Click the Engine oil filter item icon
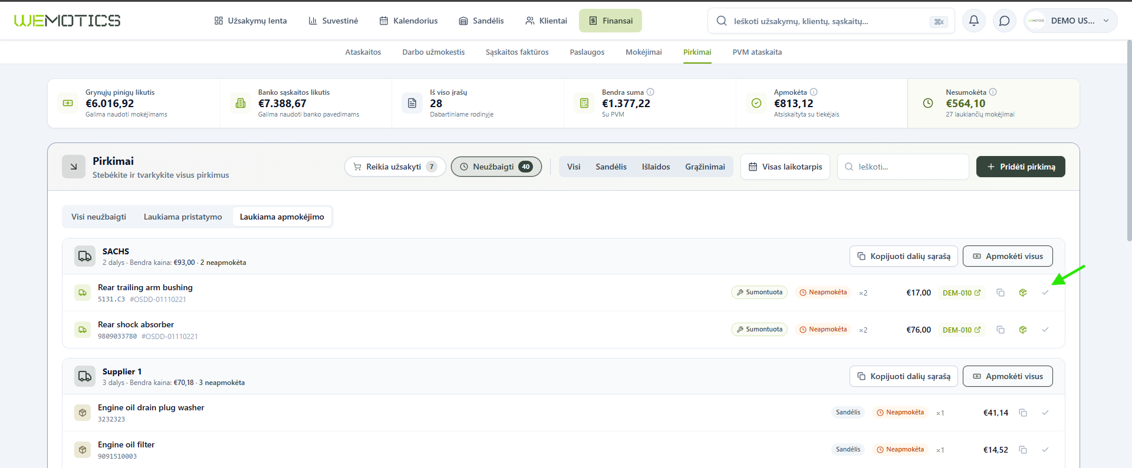 click(x=83, y=450)
